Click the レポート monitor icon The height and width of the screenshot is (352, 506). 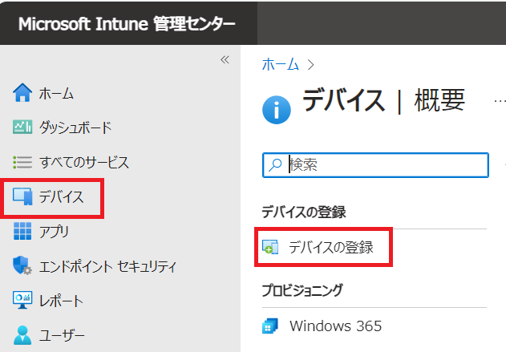click(x=22, y=300)
